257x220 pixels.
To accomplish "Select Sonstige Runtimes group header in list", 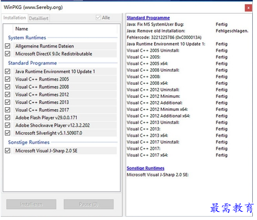I will [x=29, y=142].
